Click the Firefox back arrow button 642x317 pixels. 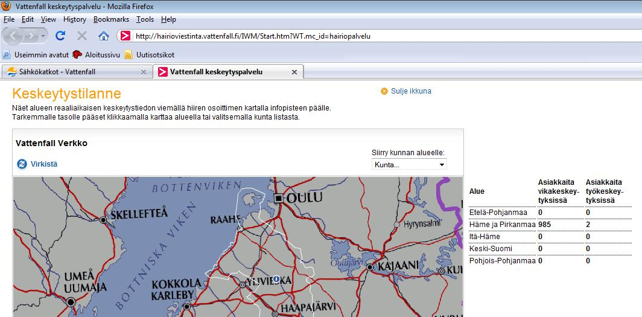coord(13,36)
